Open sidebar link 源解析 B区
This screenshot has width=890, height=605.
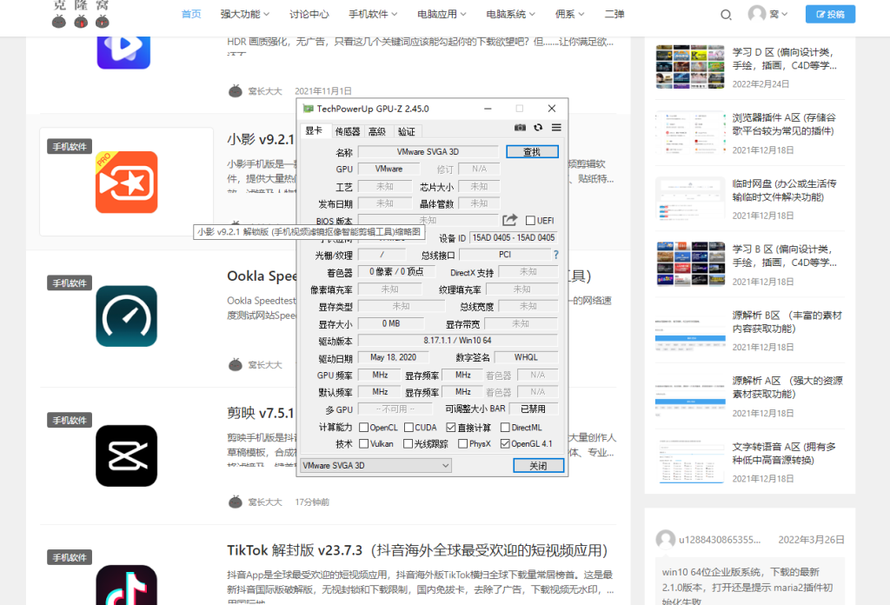click(787, 322)
